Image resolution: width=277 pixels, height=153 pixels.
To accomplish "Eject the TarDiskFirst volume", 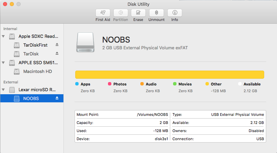I will [x=57, y=45].
